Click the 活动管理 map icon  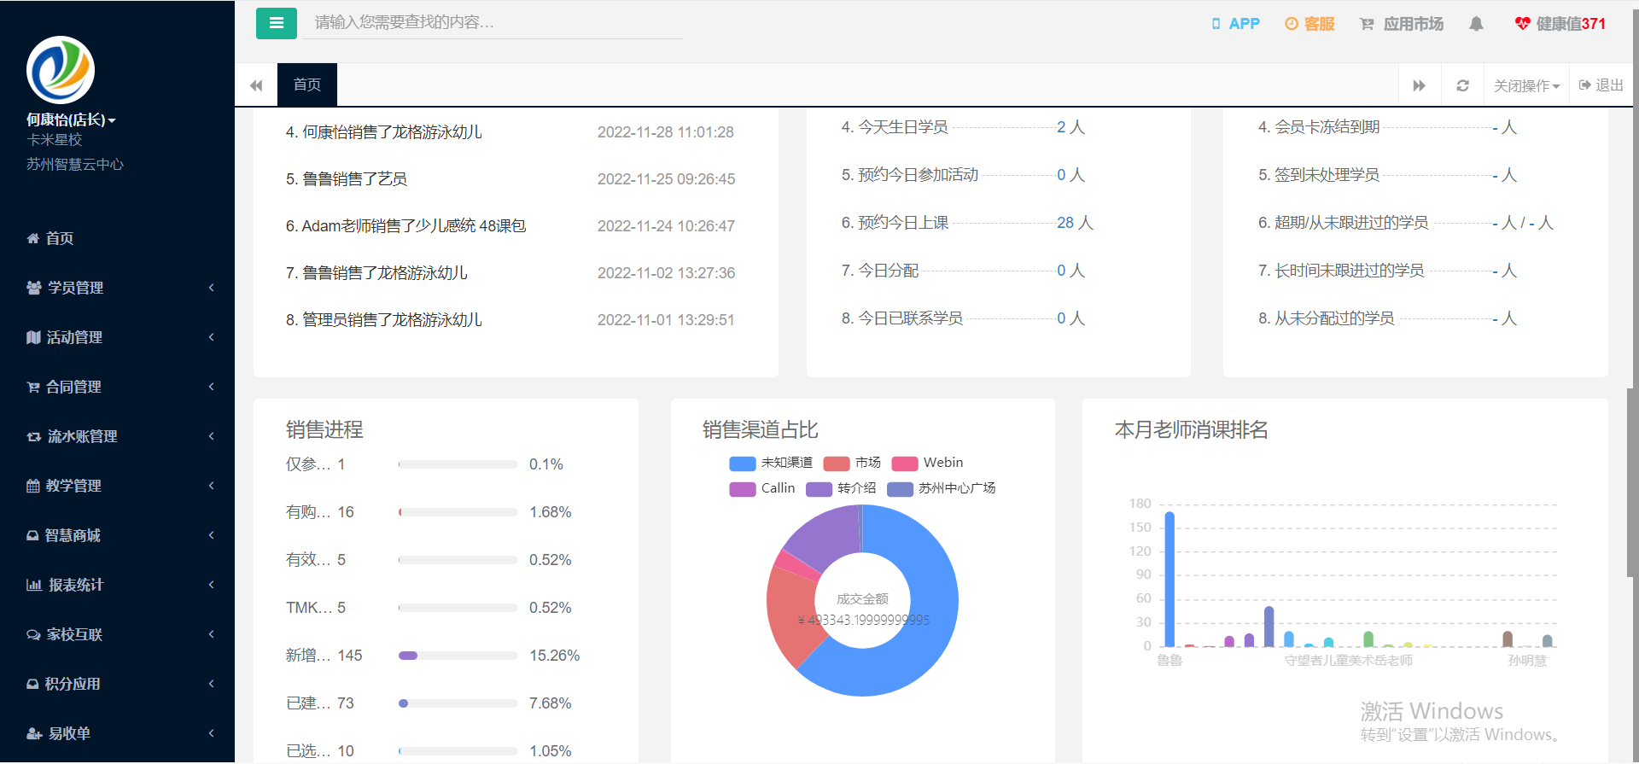pyautogui.click(x=33, y=337)
